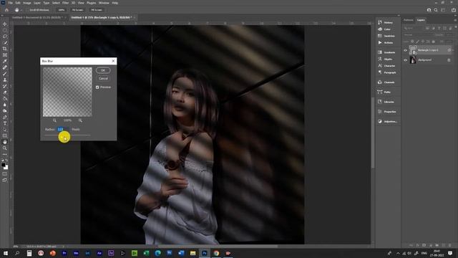Image resolution: width=458 pixels, height=258 pixels.
Task: Open the Window menu
Action: click(x=104, y=3)
